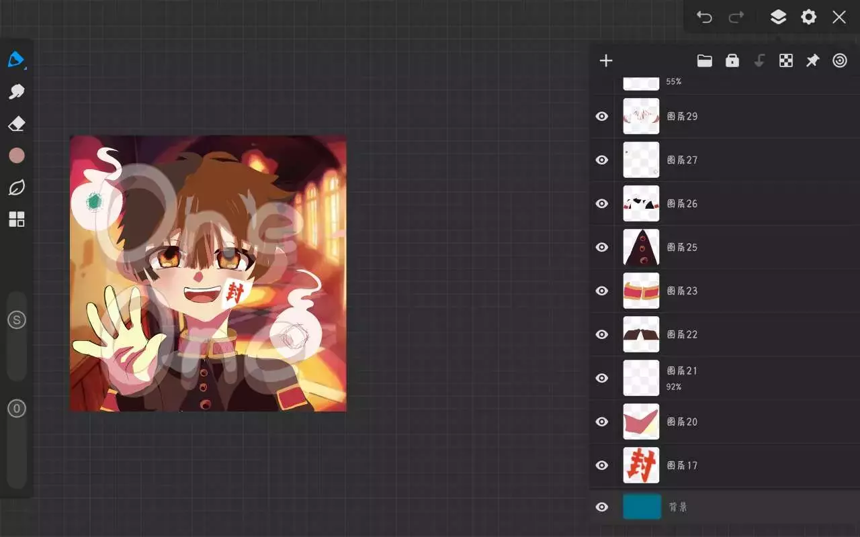Click the layer name 图层25
Image resolution: width=860 pixels, height=537 pixels.
click(x=682, y=247)
